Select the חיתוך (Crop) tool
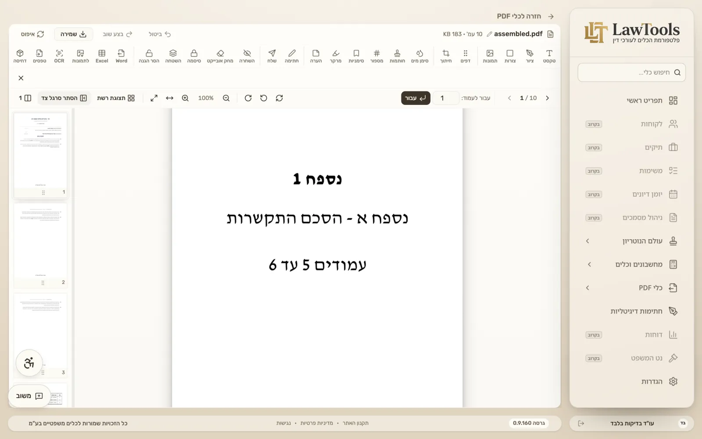 click(446, 56)
